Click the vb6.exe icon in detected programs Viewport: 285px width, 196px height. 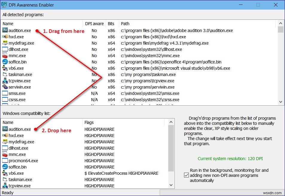(5, 68)
